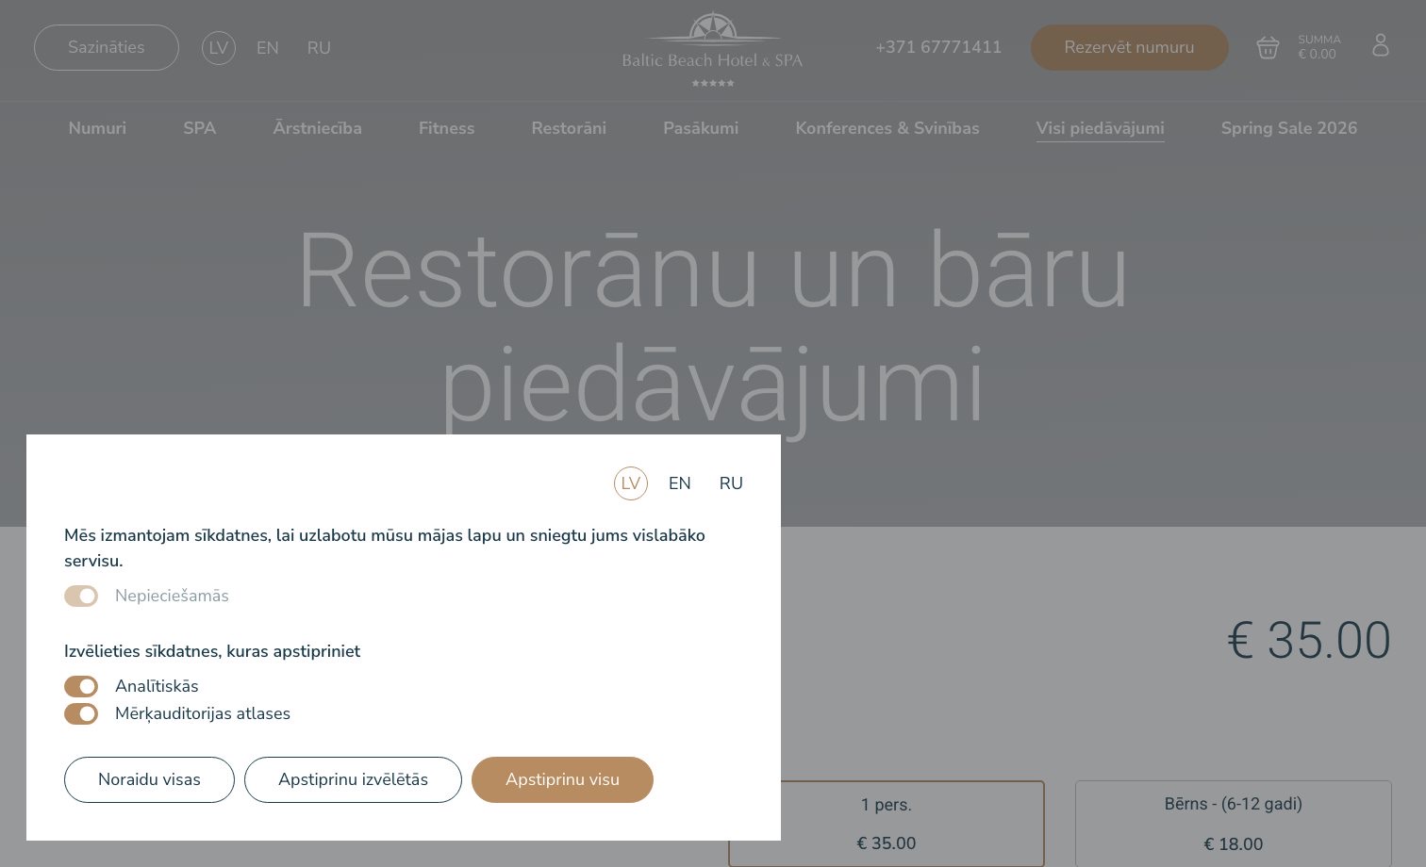Switch cookie dialog language to EN
Viewport: 1426px width, 867px height.
tap(679, 483)
